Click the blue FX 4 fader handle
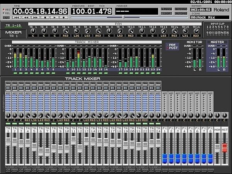232x174 pixels. point(184,159)
